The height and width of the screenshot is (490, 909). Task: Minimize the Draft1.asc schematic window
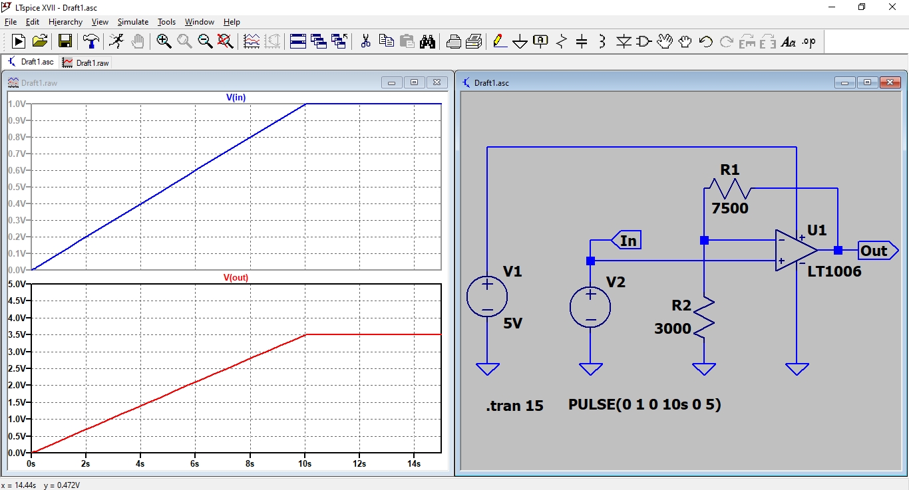tap(846, 82)
